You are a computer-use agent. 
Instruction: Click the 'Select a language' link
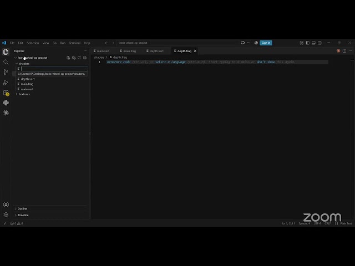click(x=170, y=62)
